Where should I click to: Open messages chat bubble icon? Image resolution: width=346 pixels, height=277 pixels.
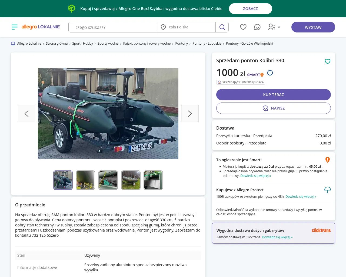click(257, 27)
